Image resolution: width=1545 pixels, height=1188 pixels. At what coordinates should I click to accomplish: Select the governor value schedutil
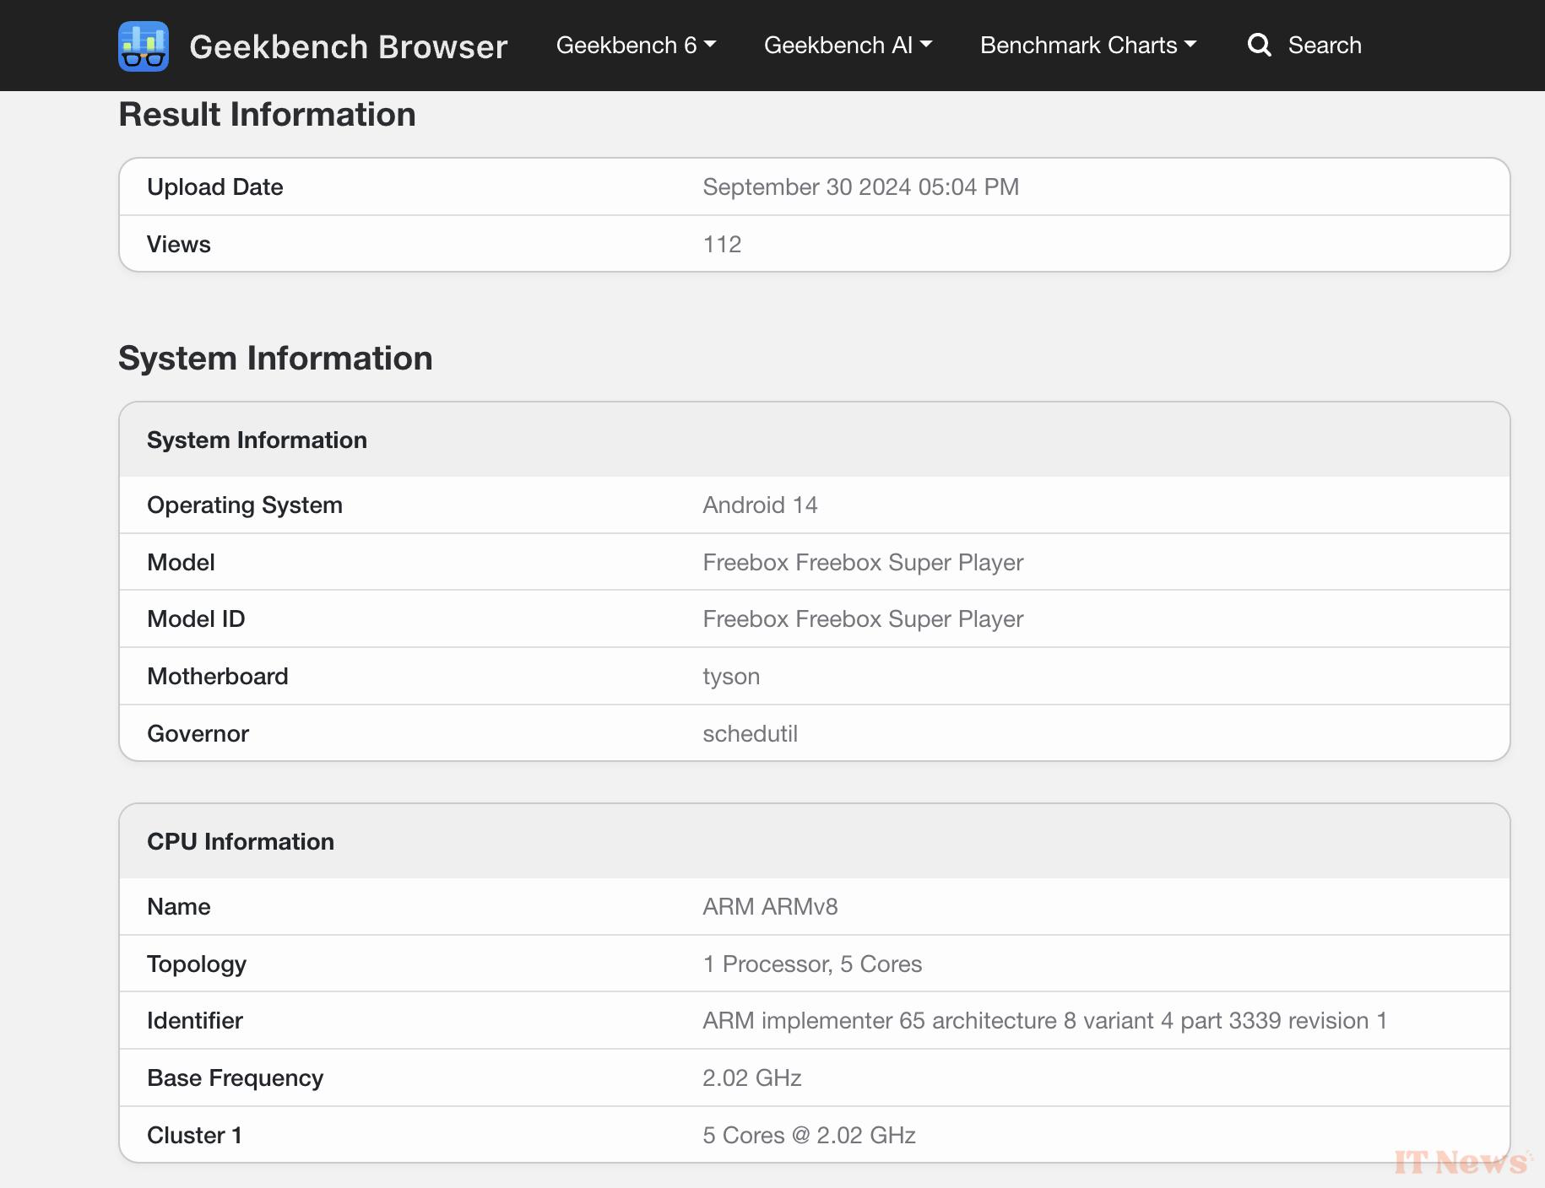(x=750, y=734)
